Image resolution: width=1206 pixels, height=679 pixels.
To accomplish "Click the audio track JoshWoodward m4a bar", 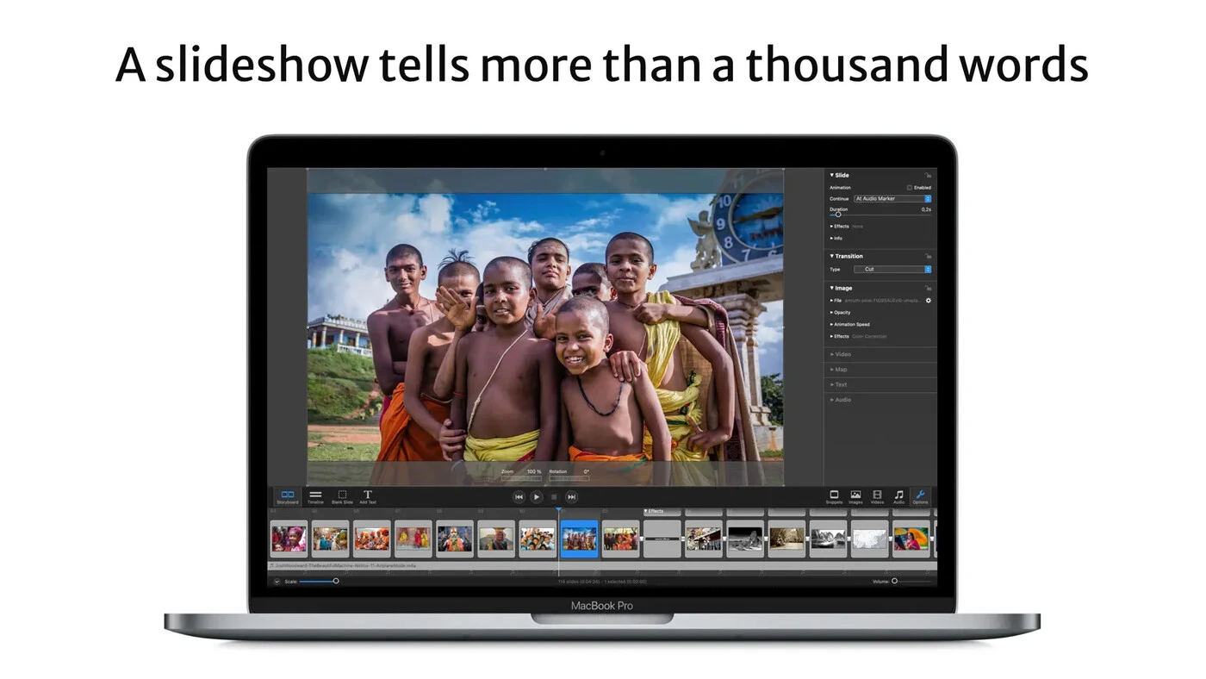I will tap(602, 566).
